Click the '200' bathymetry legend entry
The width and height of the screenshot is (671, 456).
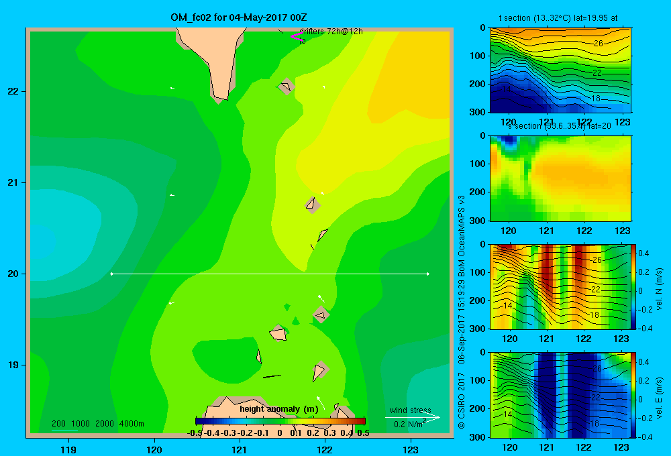[x=58, y=424]
